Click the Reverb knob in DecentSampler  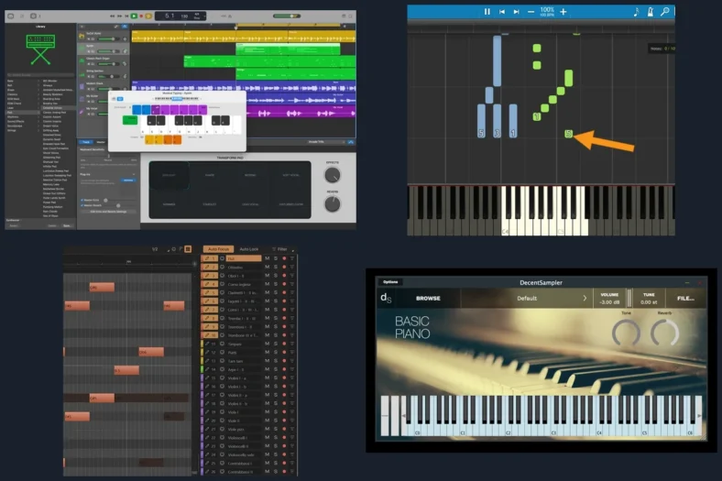[x=665, y=333]
